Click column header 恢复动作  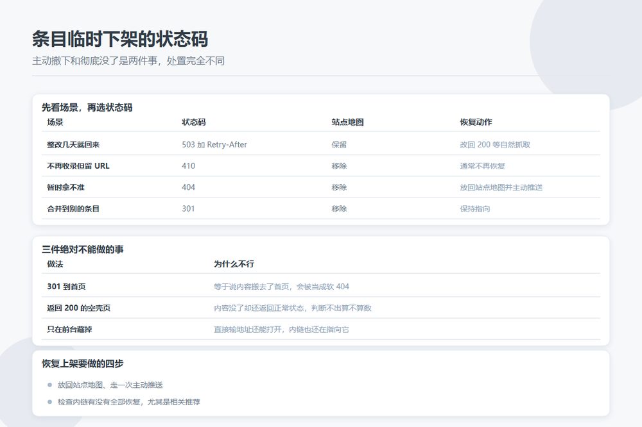point(476,122)
